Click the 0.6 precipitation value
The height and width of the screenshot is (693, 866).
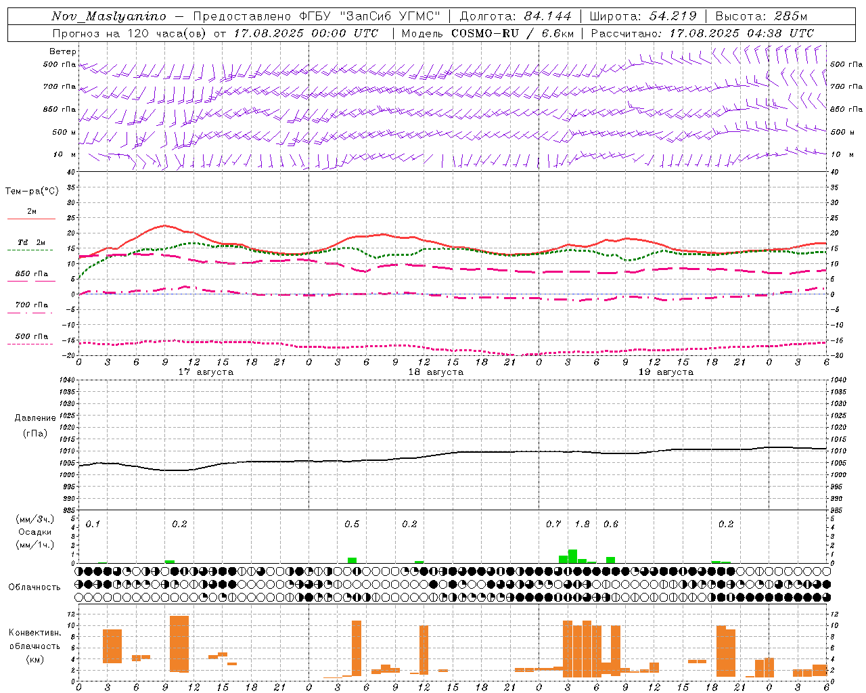[x=611, y=524]
